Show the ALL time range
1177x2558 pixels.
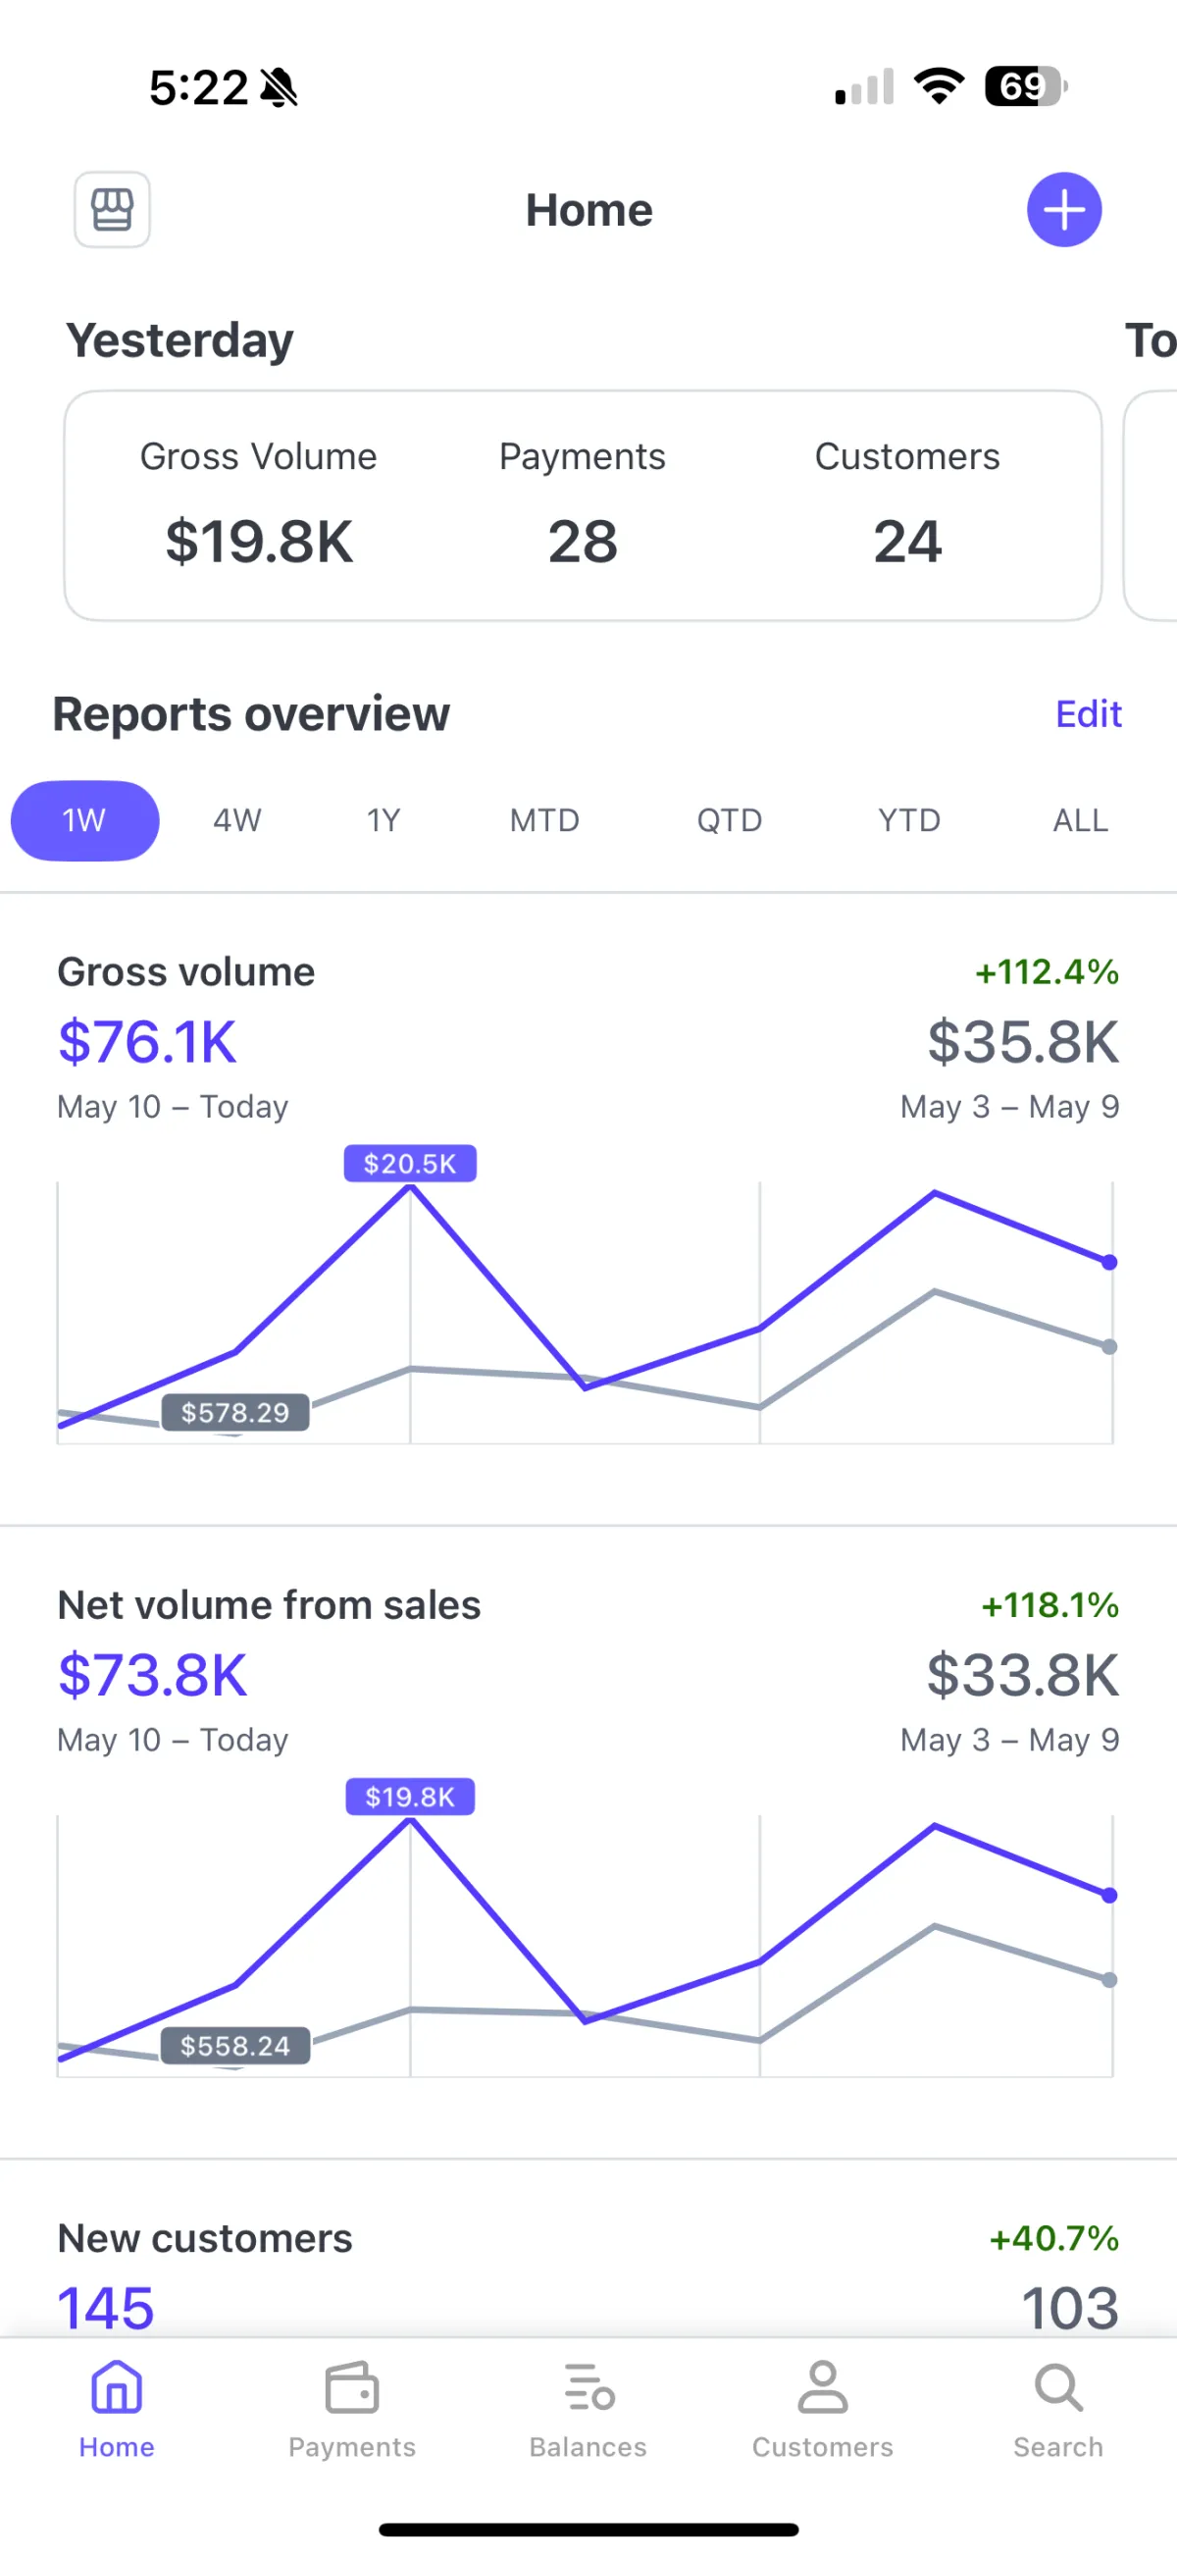(1080, 820)
